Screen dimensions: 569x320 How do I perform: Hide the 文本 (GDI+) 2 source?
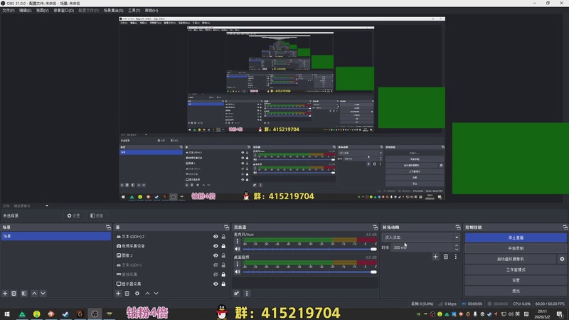(216, 237)
